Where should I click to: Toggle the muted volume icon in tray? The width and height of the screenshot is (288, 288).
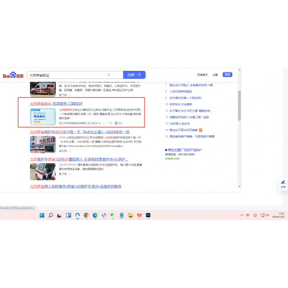click(268, 215)
